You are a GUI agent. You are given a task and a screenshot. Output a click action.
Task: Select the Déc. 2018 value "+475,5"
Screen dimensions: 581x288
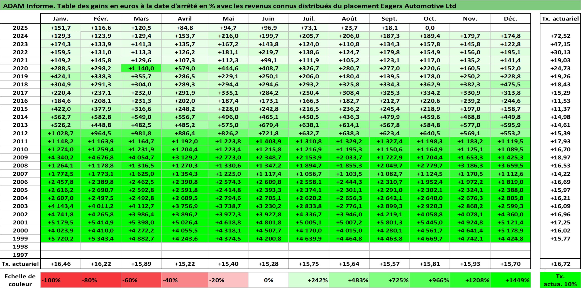coord(510,84)
